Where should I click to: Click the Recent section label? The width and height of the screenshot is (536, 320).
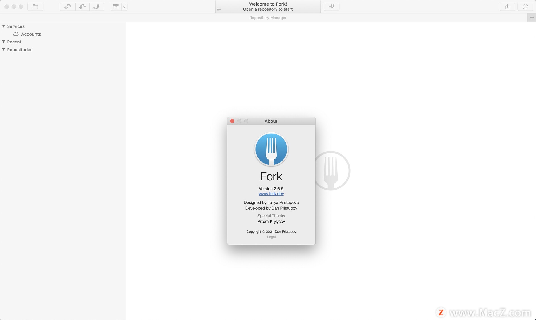tap(14, 42)
